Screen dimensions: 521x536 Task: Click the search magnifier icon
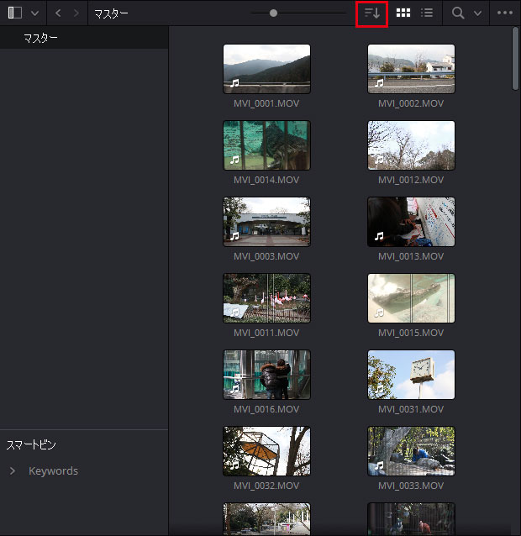pyautogui.click(x=458, y=13)
